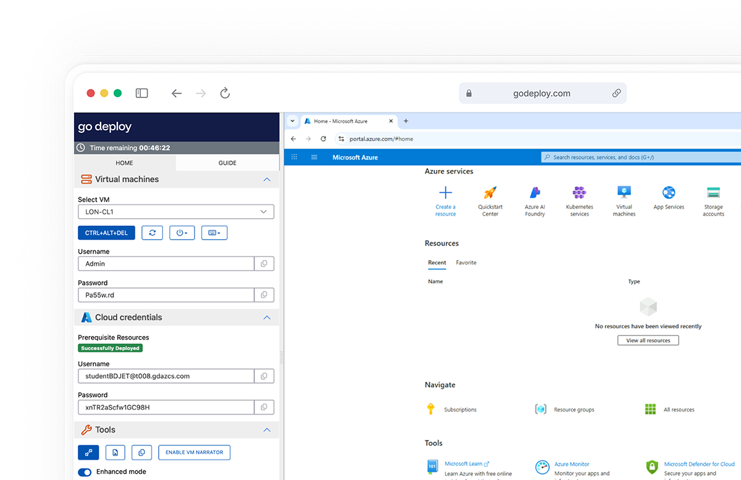Toggle Enhanced mode switch
The image size is (741, 480).
tap(85, 472)
